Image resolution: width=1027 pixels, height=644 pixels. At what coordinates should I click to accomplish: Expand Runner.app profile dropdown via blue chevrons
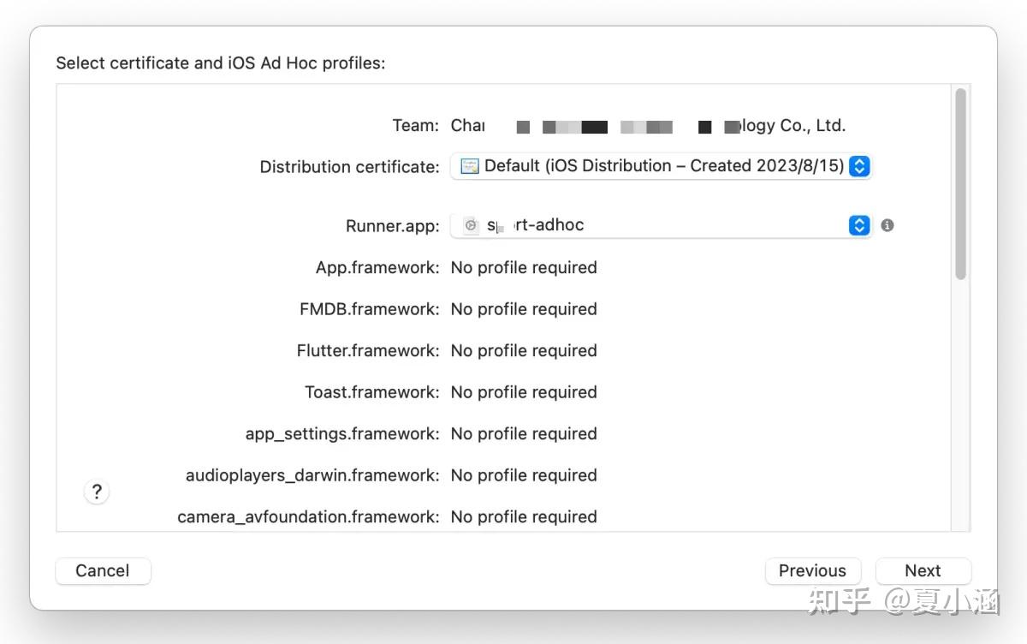pyautogui.click(x=859, y=225)
